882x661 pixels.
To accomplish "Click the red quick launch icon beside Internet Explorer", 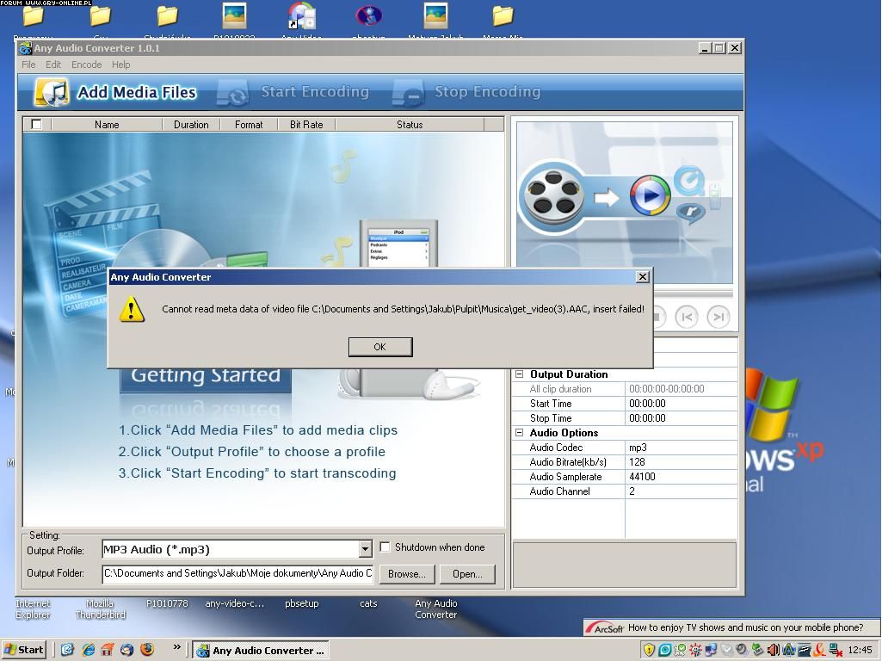I will [108, 650].
